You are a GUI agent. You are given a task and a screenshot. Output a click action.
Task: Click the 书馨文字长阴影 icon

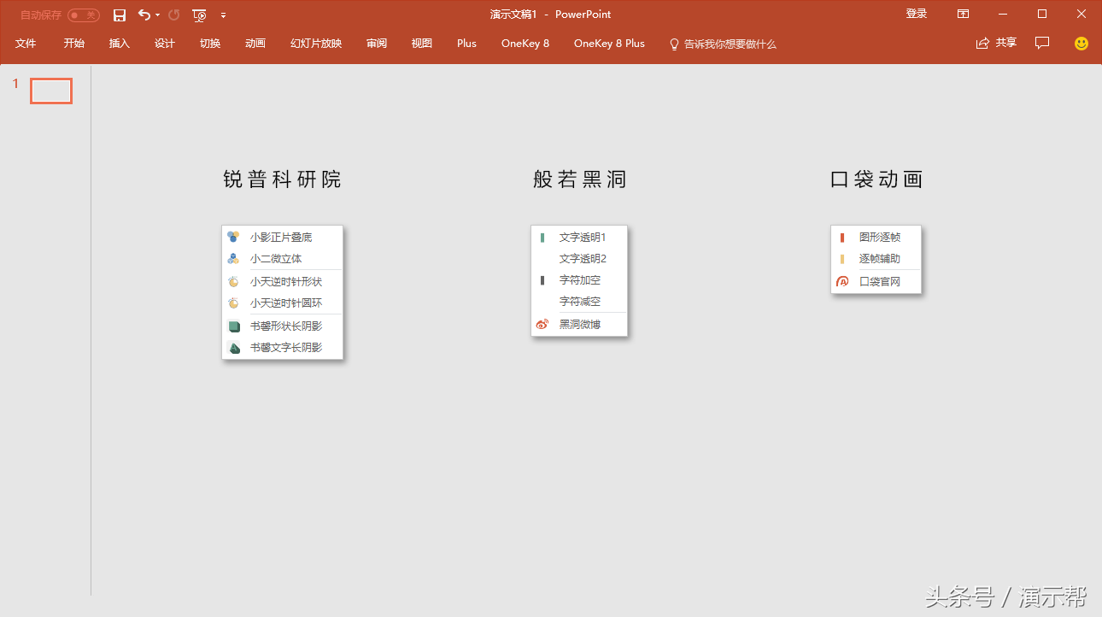click(x=233, y=348)
